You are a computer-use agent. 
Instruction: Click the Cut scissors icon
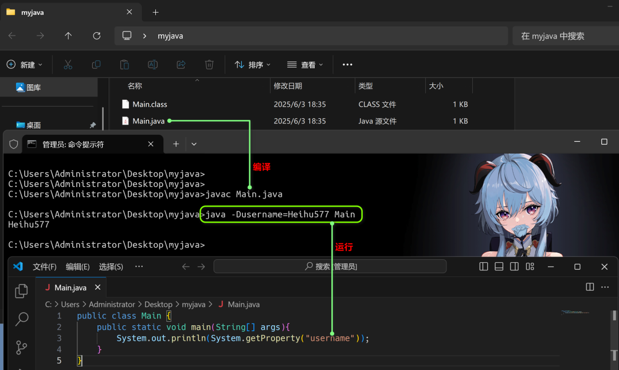click(x=68, y=64)
